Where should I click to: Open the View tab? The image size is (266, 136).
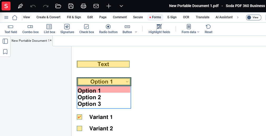[27, 17]
